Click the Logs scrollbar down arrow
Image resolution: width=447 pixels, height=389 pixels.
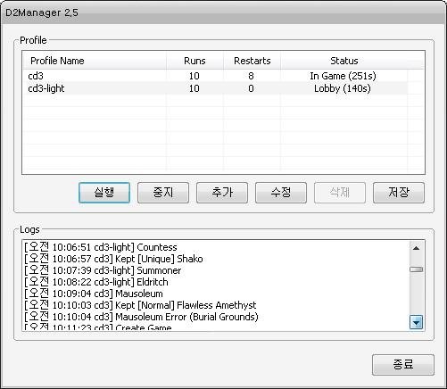click(416, 322)
